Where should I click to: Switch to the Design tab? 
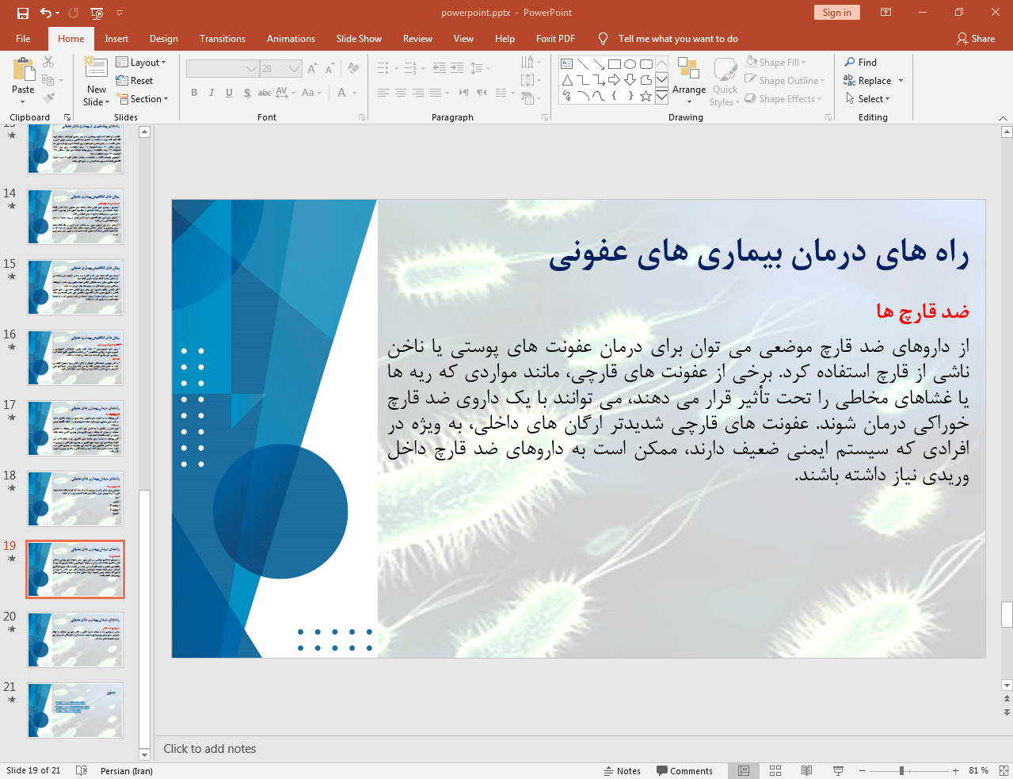[x=164, y=39]
